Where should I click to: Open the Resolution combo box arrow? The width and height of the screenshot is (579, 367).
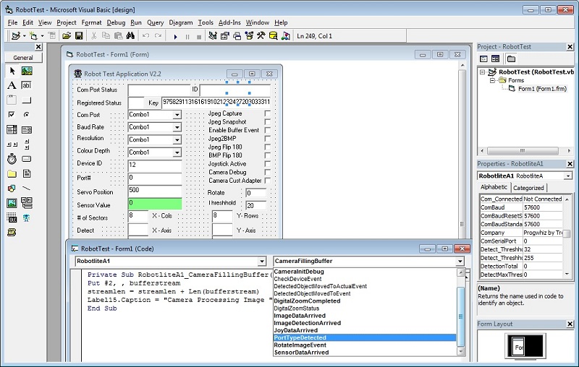coord(177,140)
